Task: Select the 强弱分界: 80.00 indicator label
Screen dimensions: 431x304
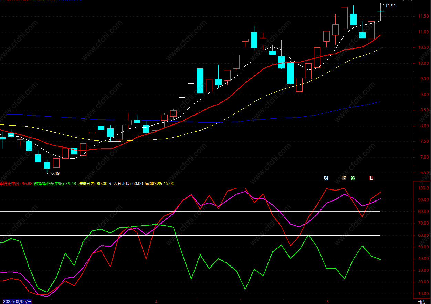Action: coord(93,184)
